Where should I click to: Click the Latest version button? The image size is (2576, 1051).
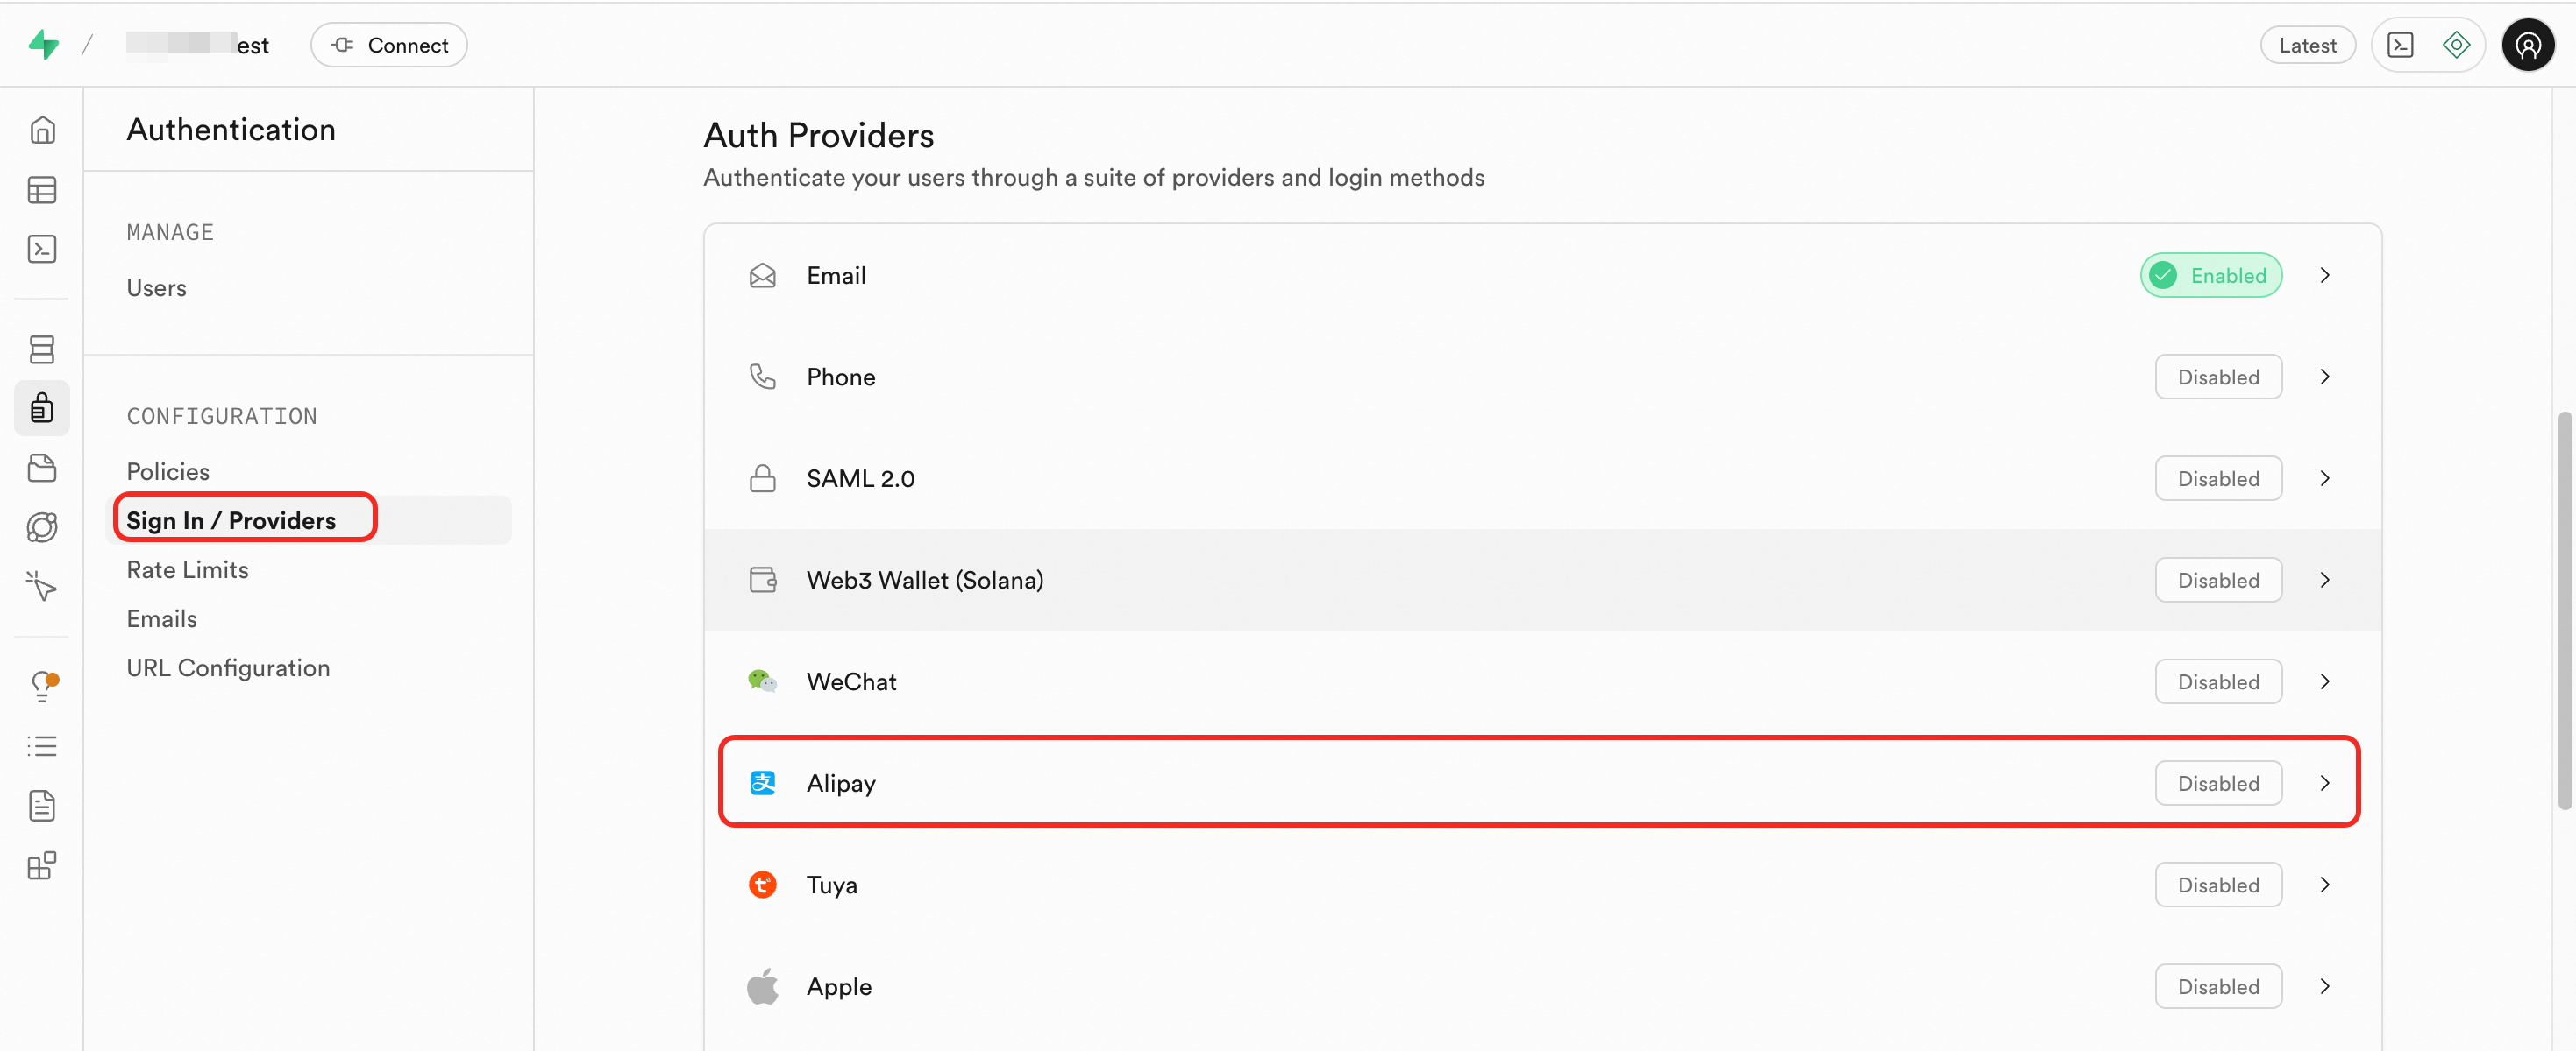(x=2307, y=45)
